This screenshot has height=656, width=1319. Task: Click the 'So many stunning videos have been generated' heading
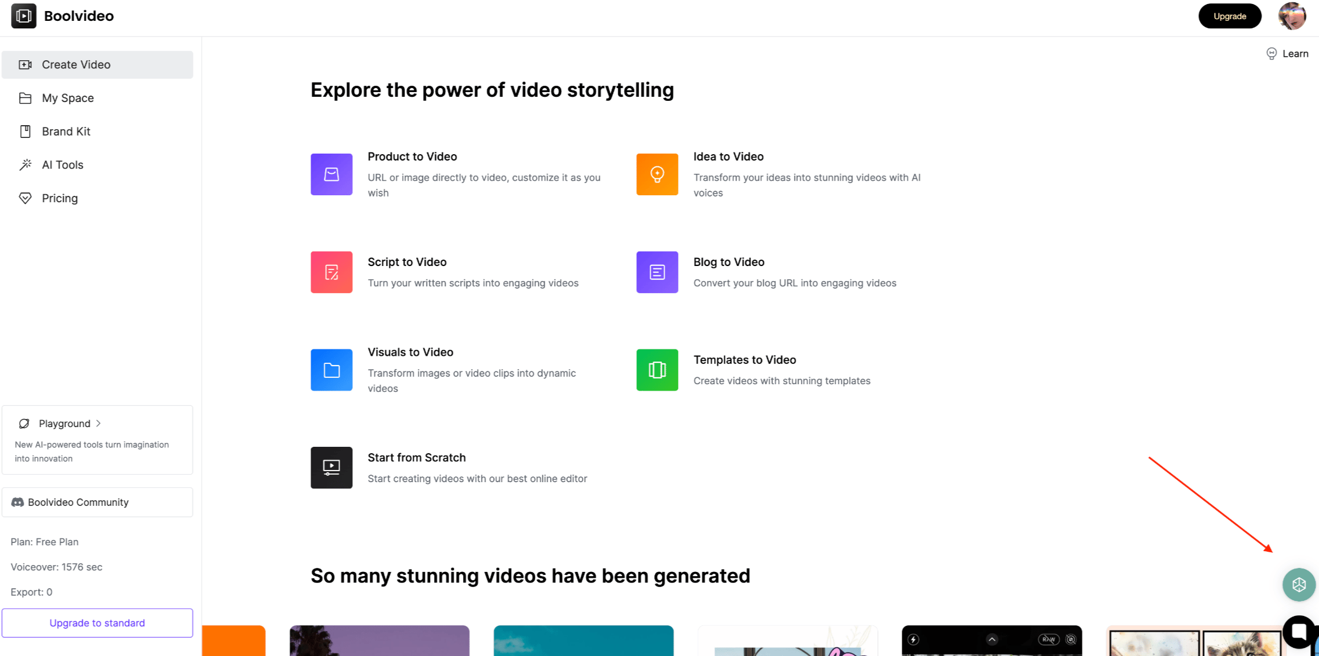(x=530, y=575)
